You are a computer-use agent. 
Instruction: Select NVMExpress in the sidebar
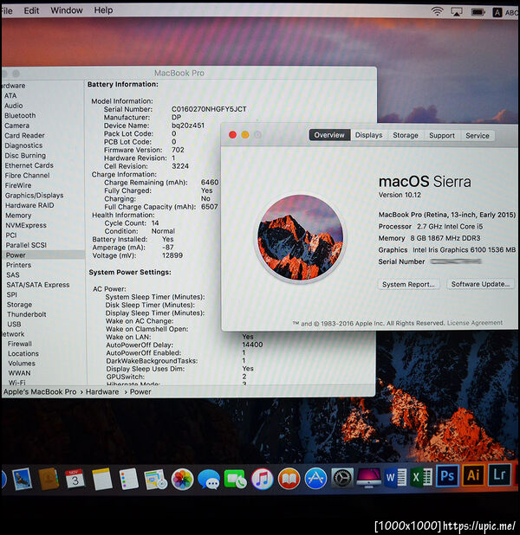coord(26,225)
